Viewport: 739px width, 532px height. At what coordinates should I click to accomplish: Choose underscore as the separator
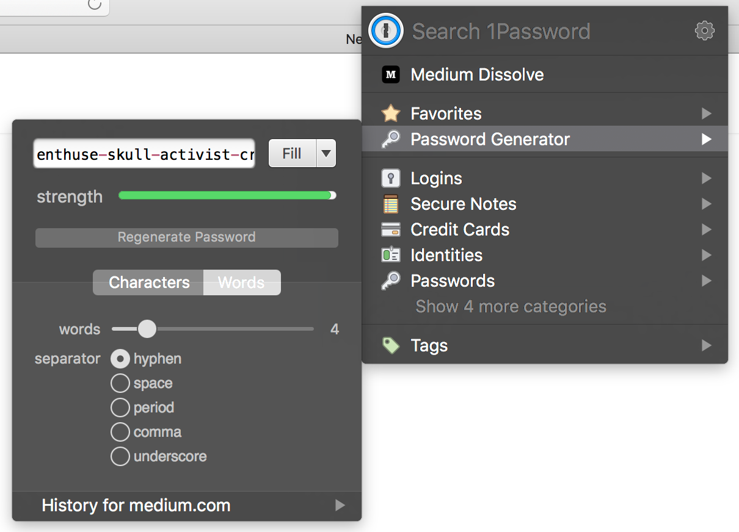120,456
